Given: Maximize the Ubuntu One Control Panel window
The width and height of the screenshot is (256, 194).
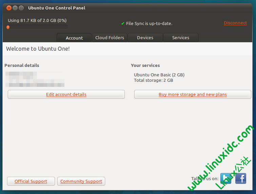Looking at the screenshot, I should click(x=21, y=8).
